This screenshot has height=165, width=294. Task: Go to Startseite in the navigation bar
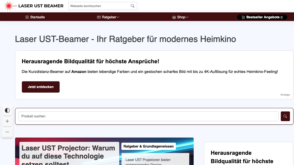coord(37,17)
